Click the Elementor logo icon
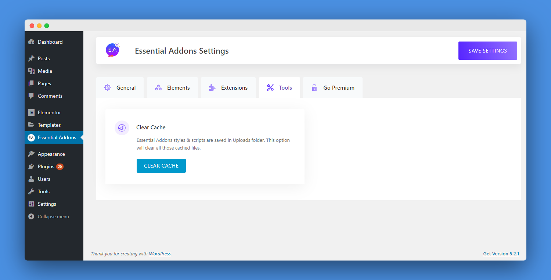 point(31,112)
